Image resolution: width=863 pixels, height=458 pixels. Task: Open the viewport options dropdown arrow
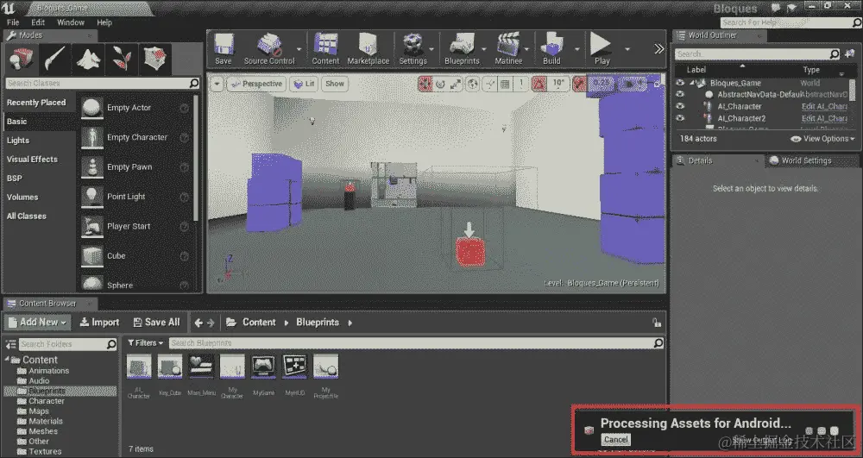tap(217, 85)
